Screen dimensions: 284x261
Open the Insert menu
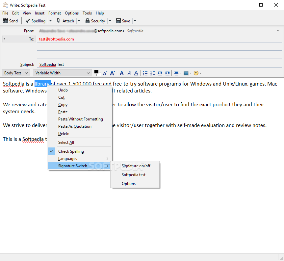pos(39,13)
